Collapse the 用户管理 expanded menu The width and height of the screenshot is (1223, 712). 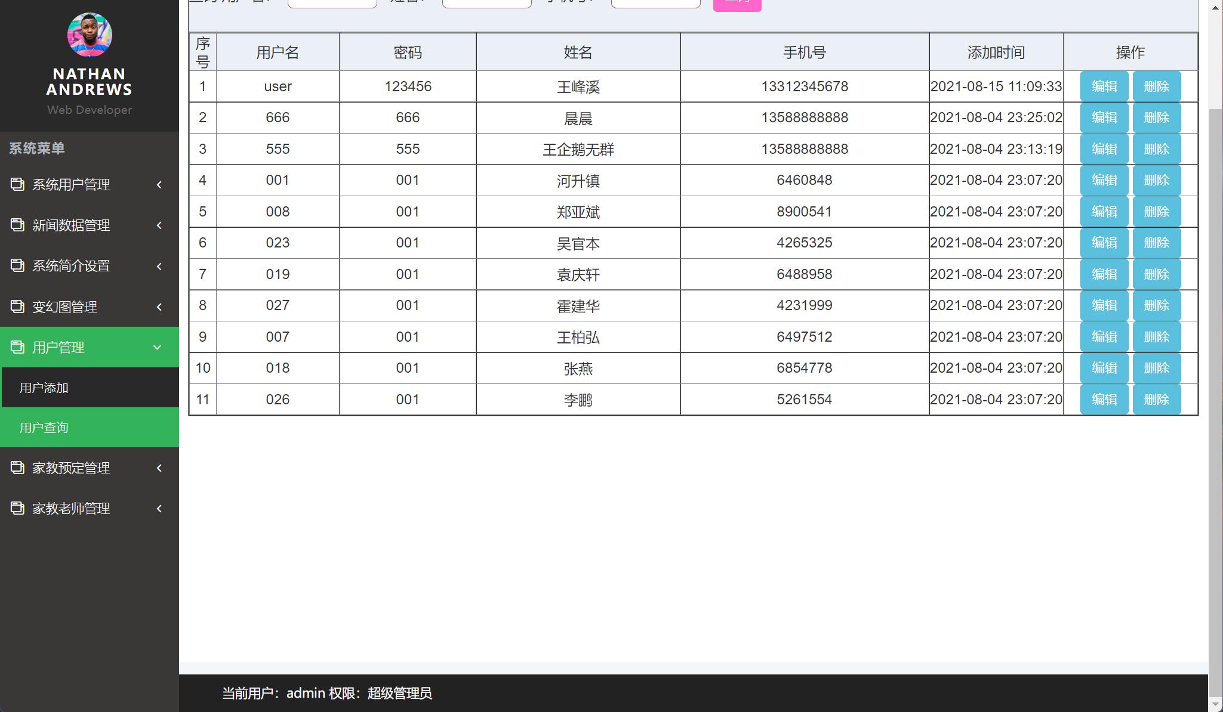(x=157, y=347)
